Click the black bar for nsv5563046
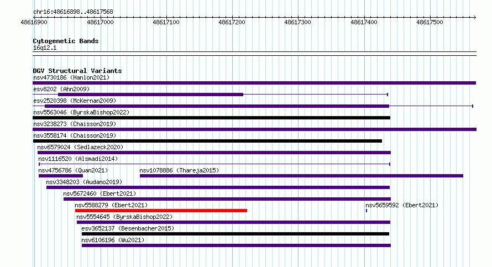The width and height of the screenshot is (492, 267). [x=212, y=118]
